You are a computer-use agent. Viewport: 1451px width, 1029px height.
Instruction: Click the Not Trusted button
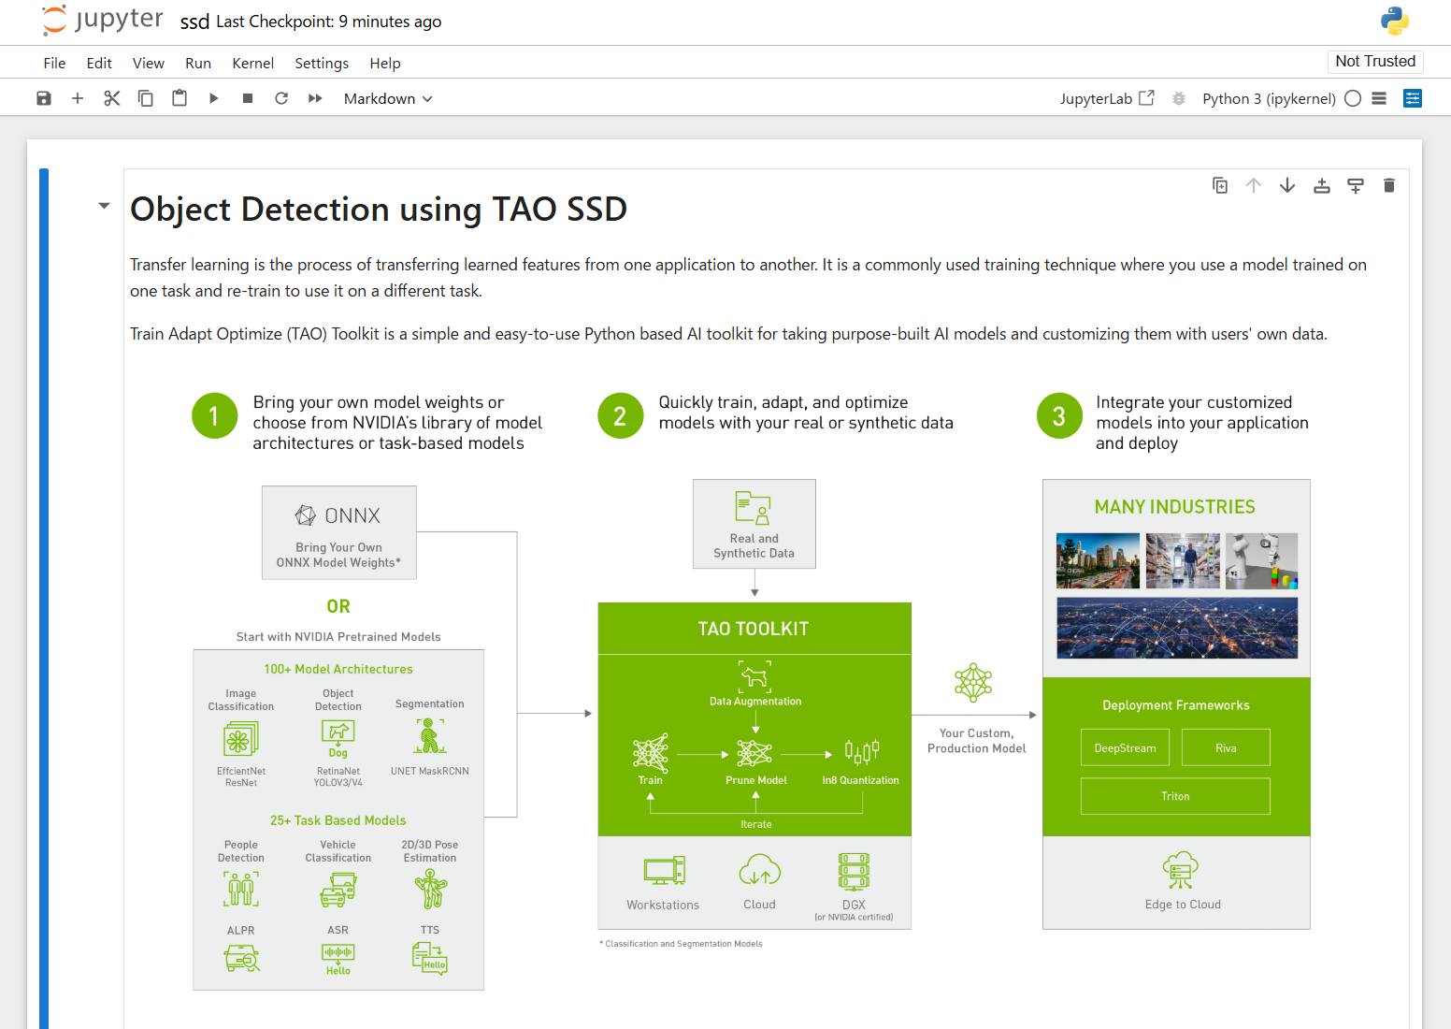pyautogui.click(x=1375, y=62)
